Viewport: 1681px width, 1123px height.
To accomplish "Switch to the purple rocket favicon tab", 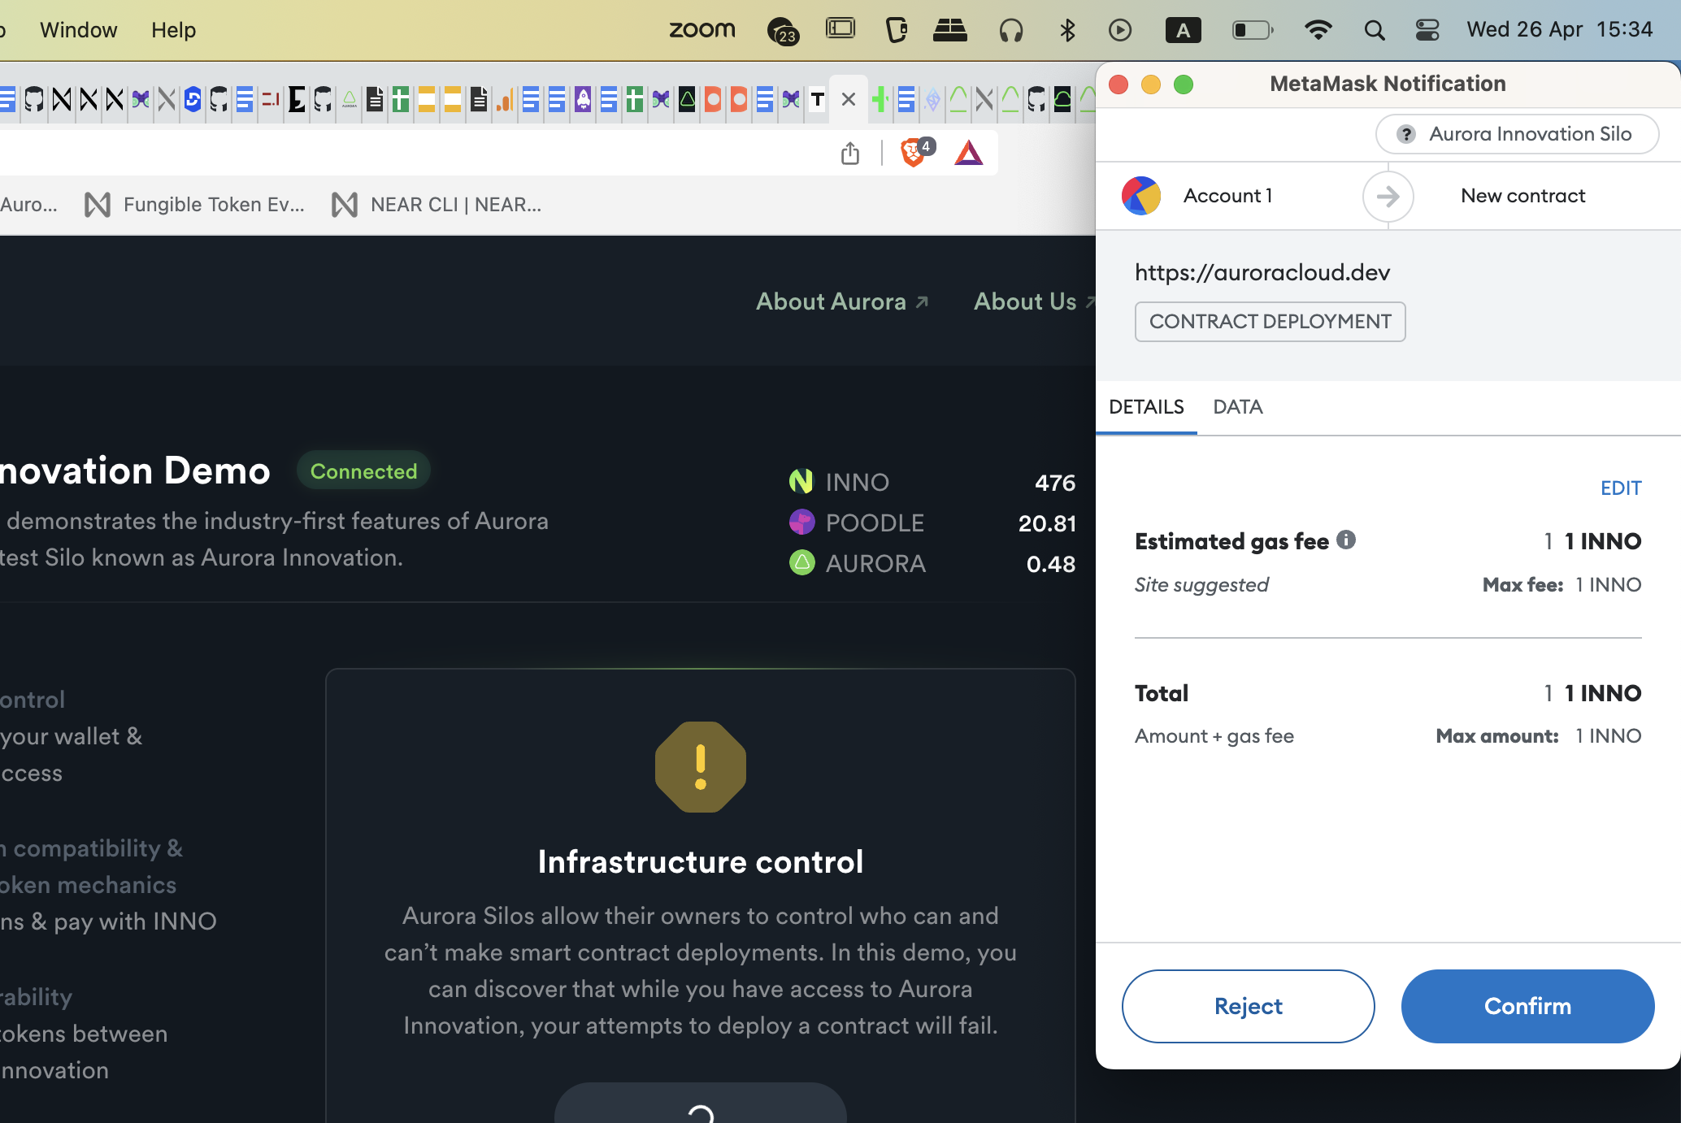I will tap(583, 100).
